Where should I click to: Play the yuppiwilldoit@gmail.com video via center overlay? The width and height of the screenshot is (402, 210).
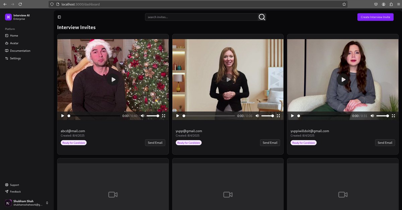click(x=343, y=80)
